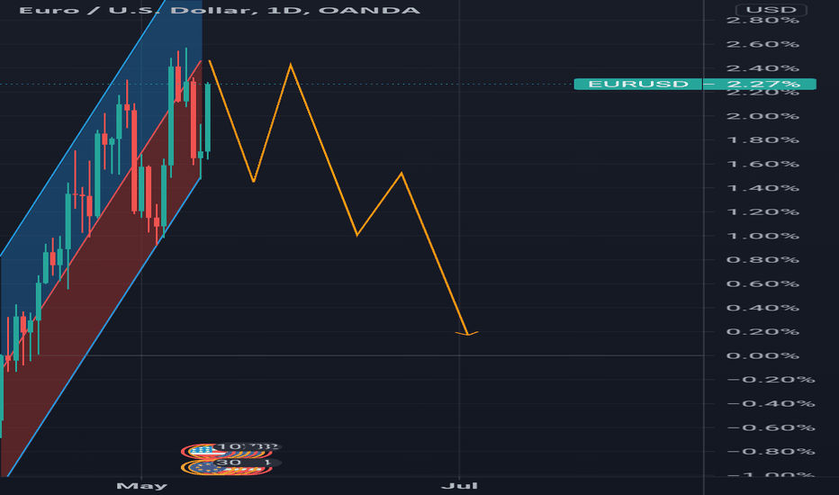
Task: Click the 2.80% level on price axis
Action: pyautogui.click(x=762, y=21)
